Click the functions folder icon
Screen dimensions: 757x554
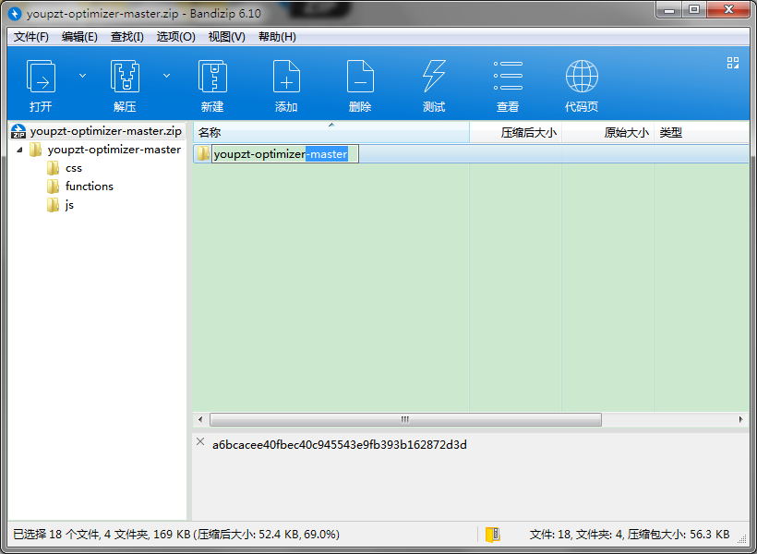53,187
